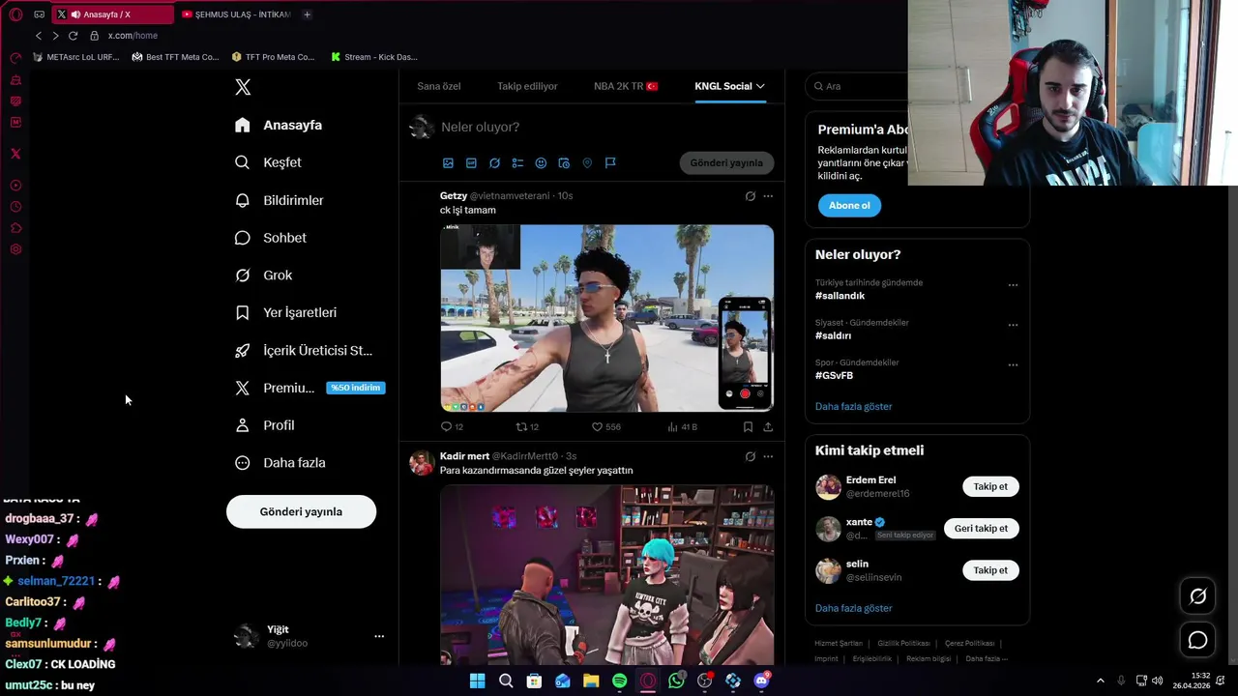Go back to previous page
The height and width of the screenshot is (696, 1238).
(39, 36)
